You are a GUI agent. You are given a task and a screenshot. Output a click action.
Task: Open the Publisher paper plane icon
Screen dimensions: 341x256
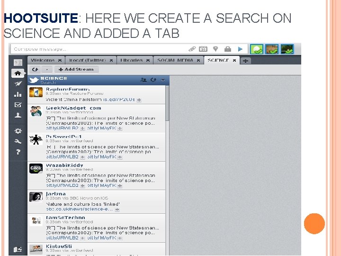click(x=18, y=83)
